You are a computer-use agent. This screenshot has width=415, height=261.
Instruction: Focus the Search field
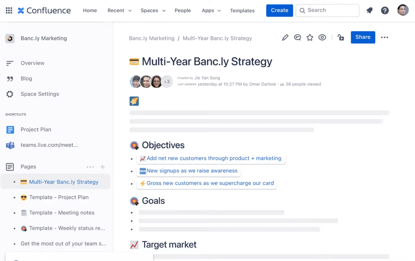[327, 10]
